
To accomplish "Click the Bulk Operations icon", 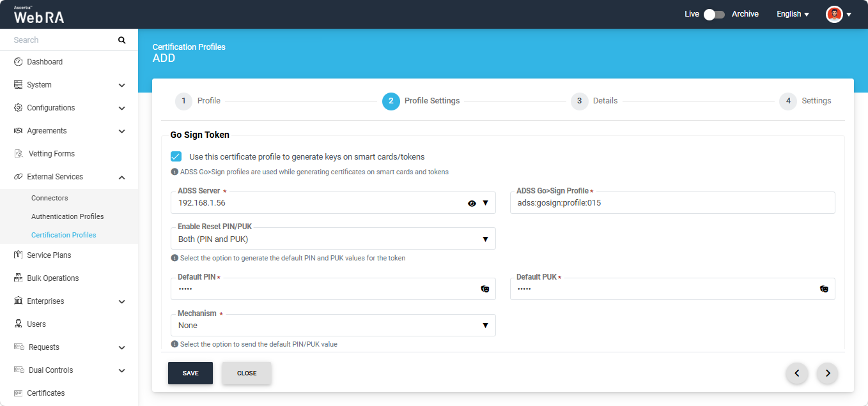I will (18, 278).
